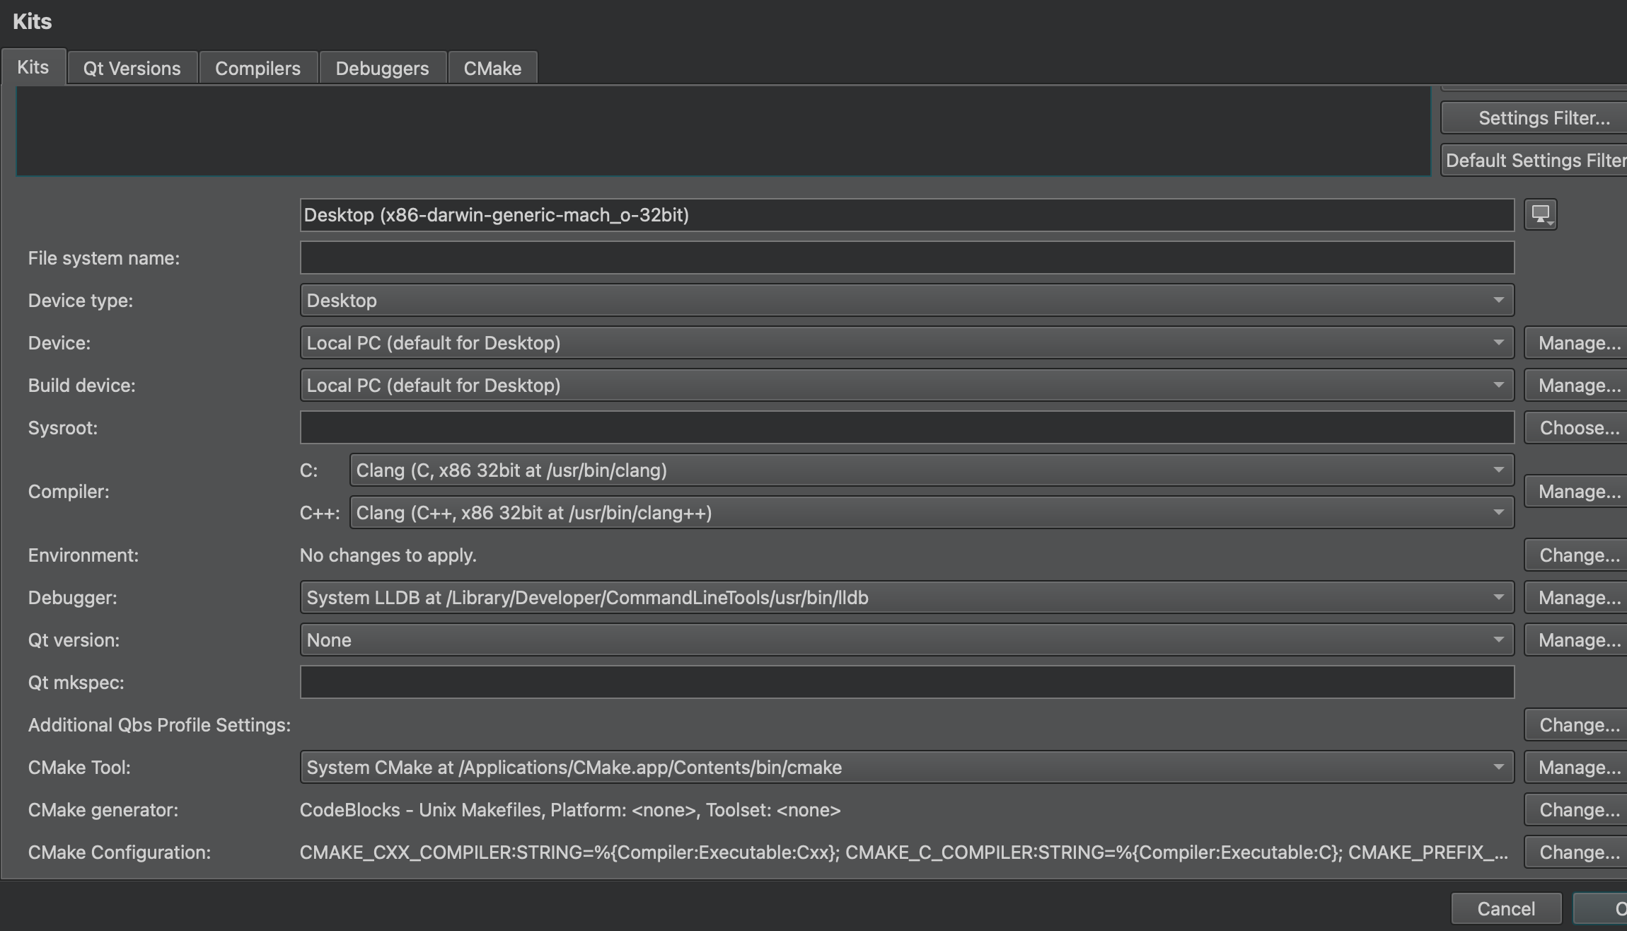The image size is (1627, 931).
Task: Click Manage button for Debugger
Action: pyautogui.click(x=1577, y=597)
